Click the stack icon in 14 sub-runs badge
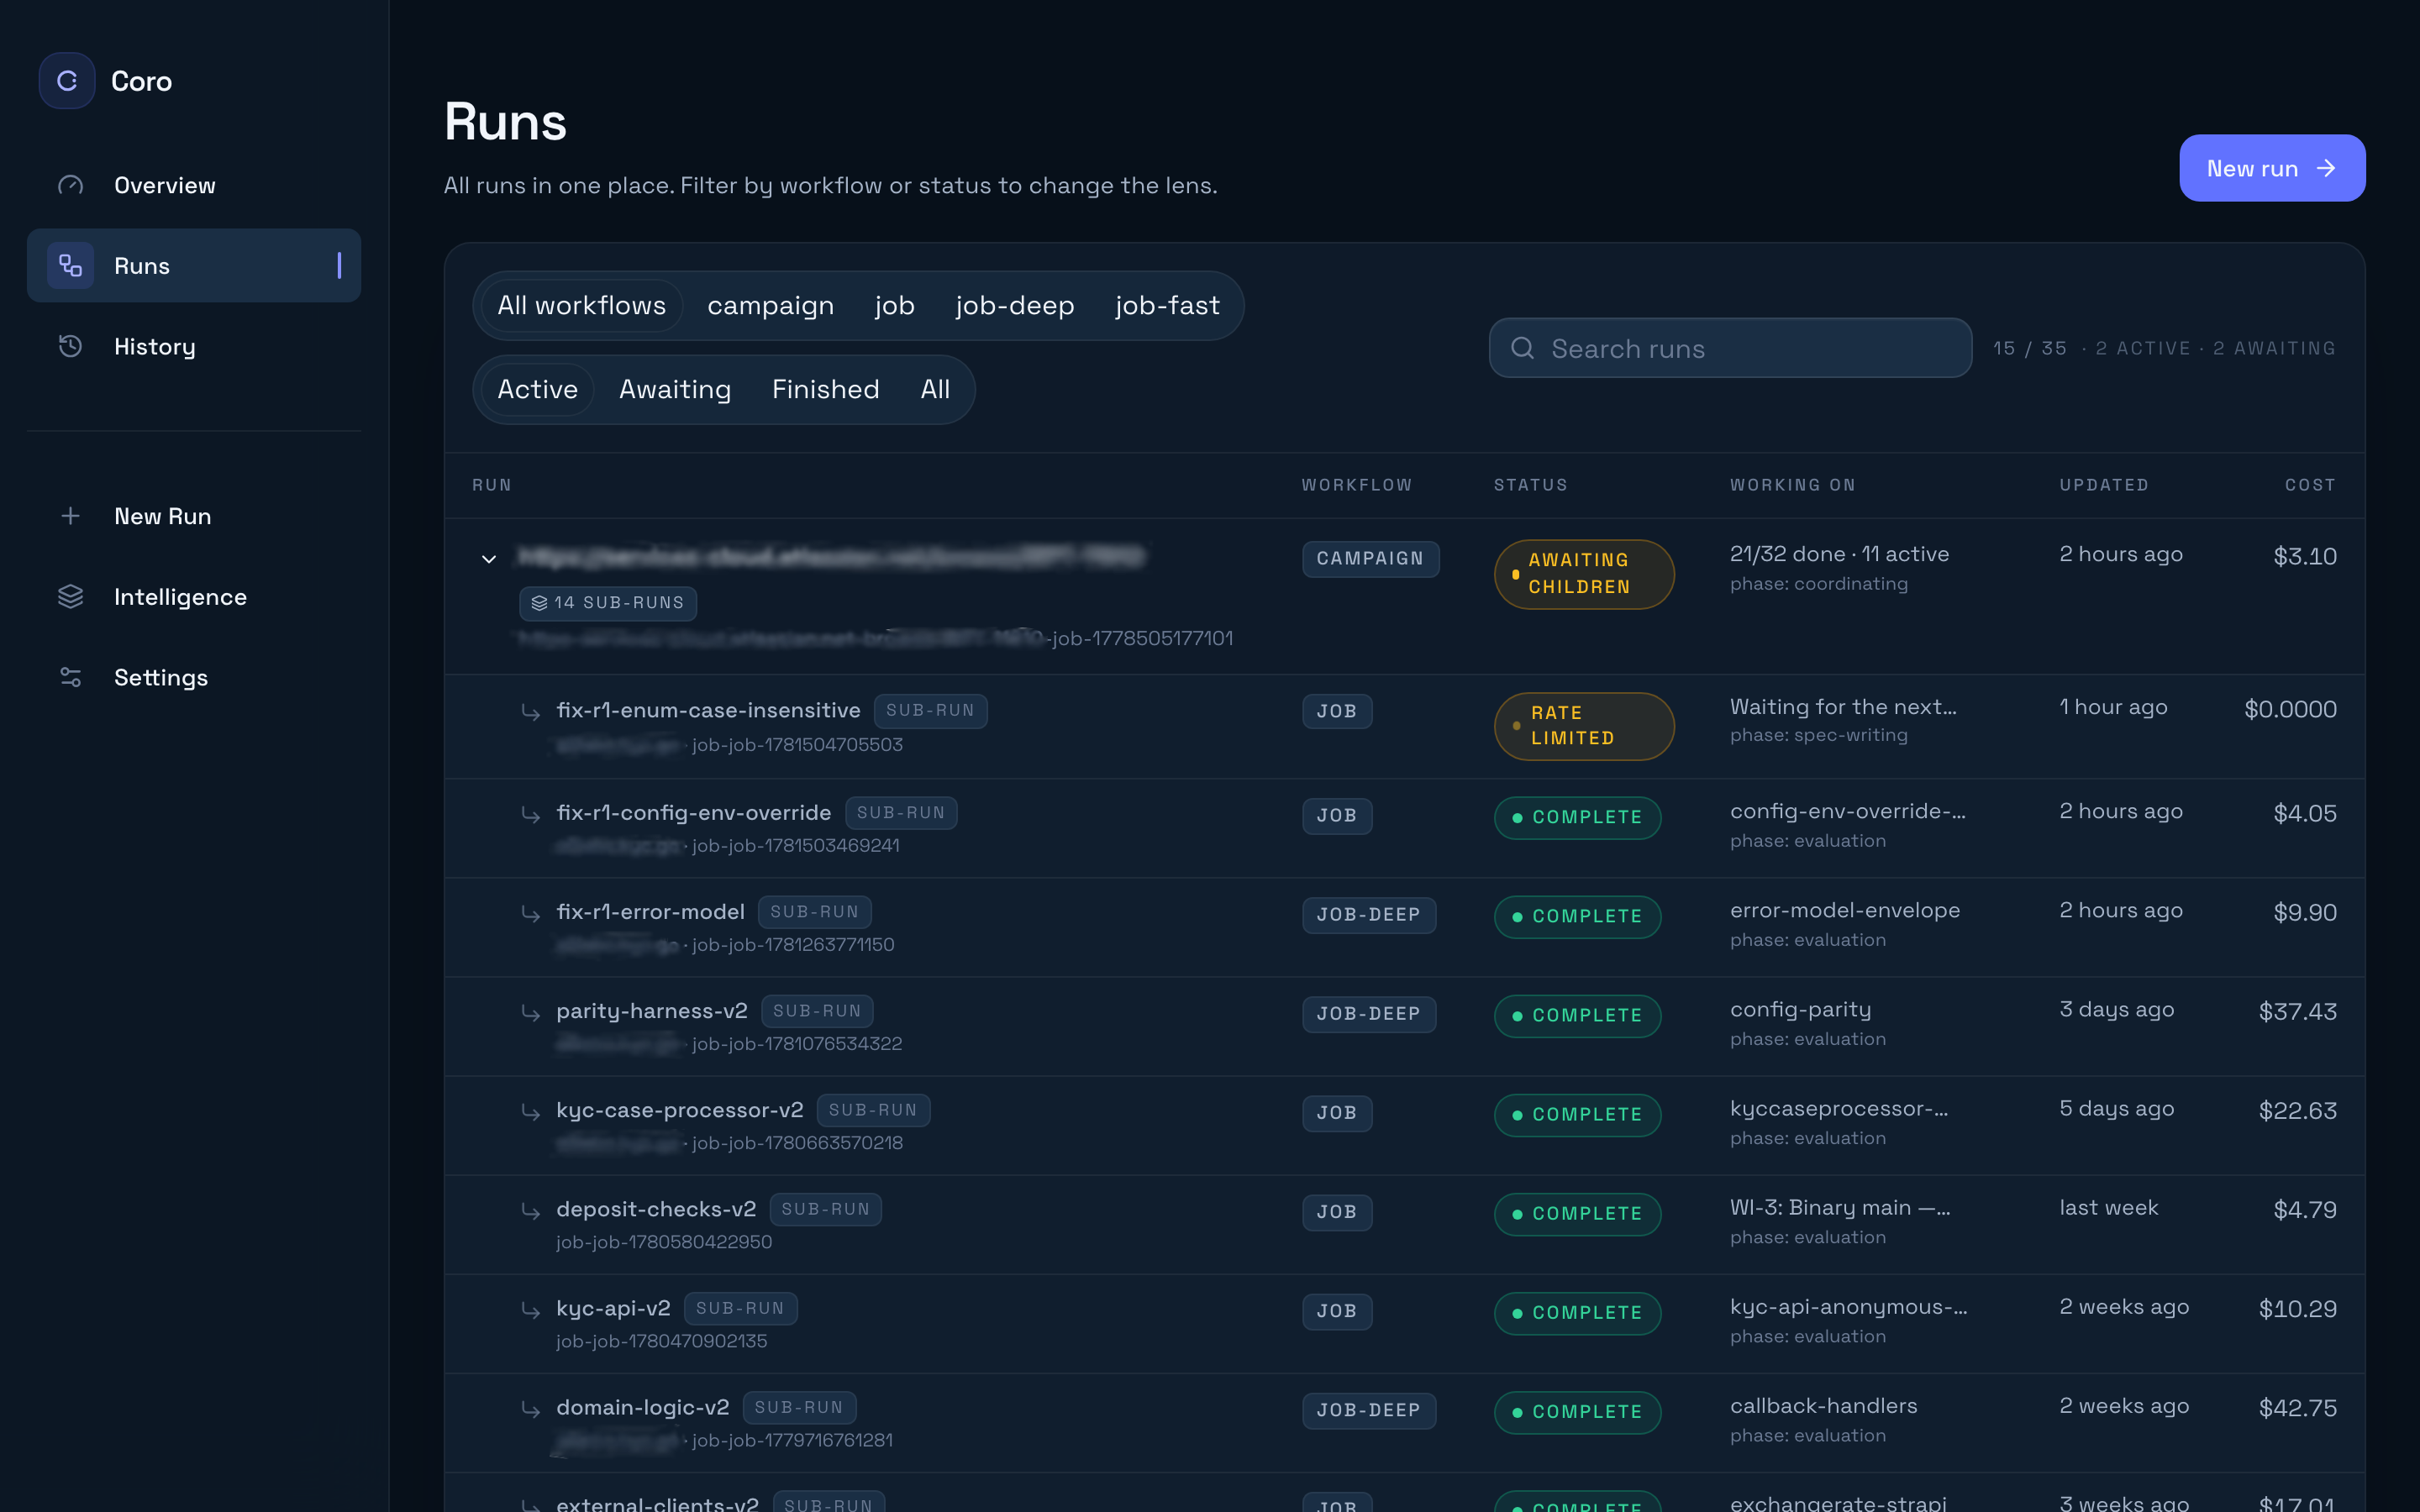This screenshot has height=1512, width=2420. tap(539, 603)
